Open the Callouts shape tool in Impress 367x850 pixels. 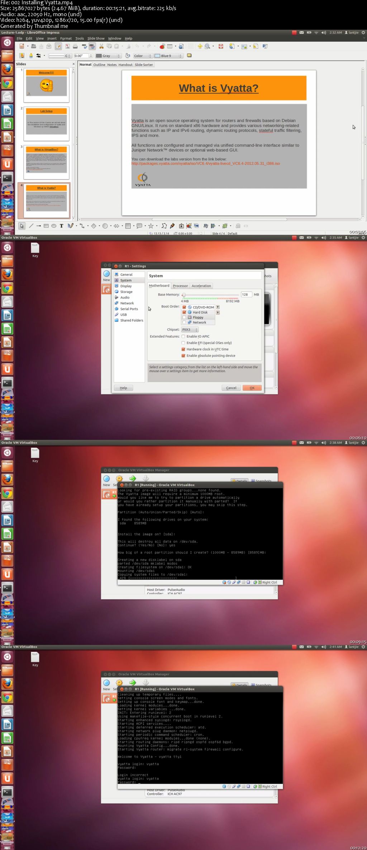click(139, 226)
